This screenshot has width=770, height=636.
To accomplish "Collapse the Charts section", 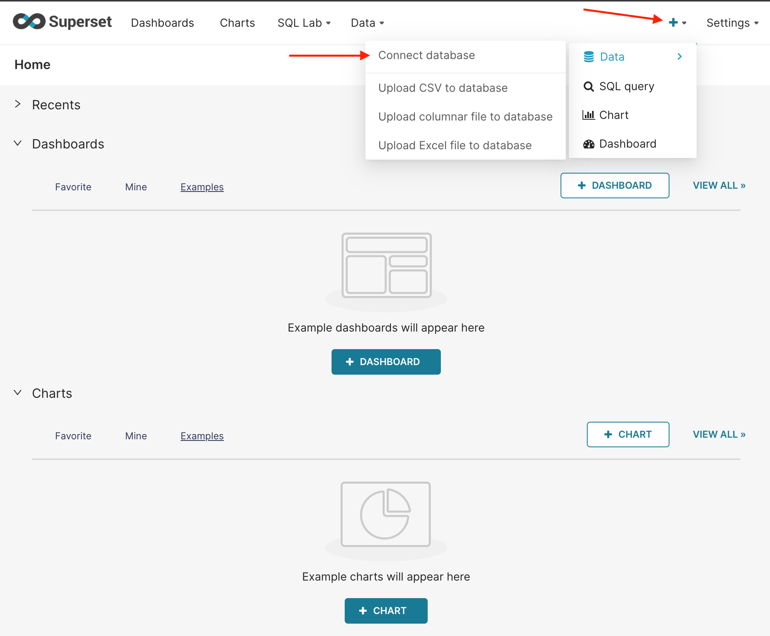I will pos(18,393).
